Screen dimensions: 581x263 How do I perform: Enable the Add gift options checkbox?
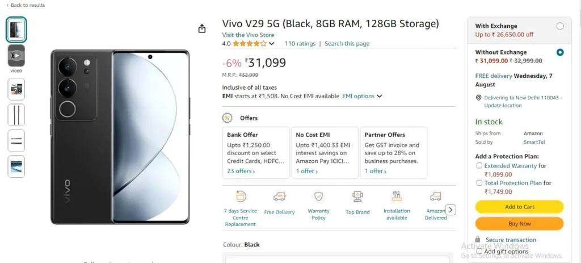tap(479, 251)
